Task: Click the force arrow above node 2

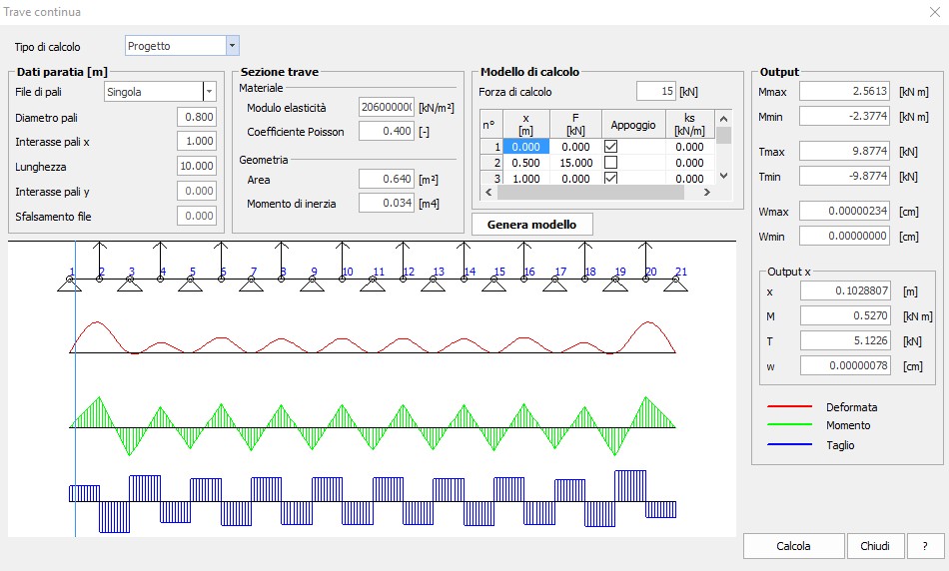Action: click(100, 259)
